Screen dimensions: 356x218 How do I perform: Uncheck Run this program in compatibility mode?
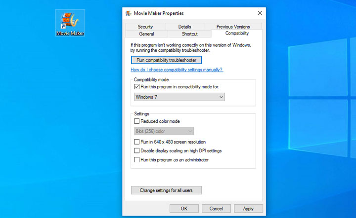[136, 87]
